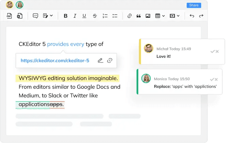Open track changes dropdown arrow
Viewport: 228px width, 143px height.
(x=51, y=16)
